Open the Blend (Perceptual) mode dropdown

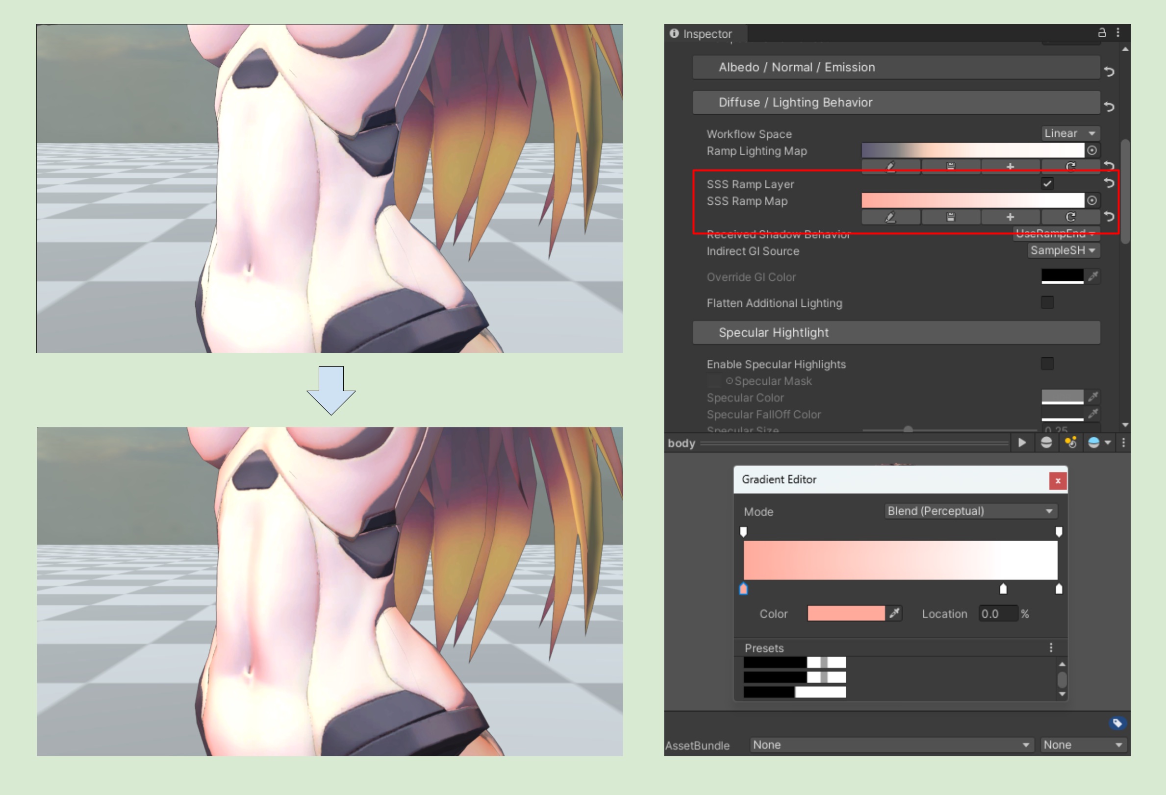click(x=970, y=511)
